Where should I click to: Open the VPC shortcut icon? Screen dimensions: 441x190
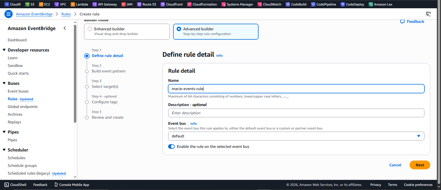tap(57, 4)
